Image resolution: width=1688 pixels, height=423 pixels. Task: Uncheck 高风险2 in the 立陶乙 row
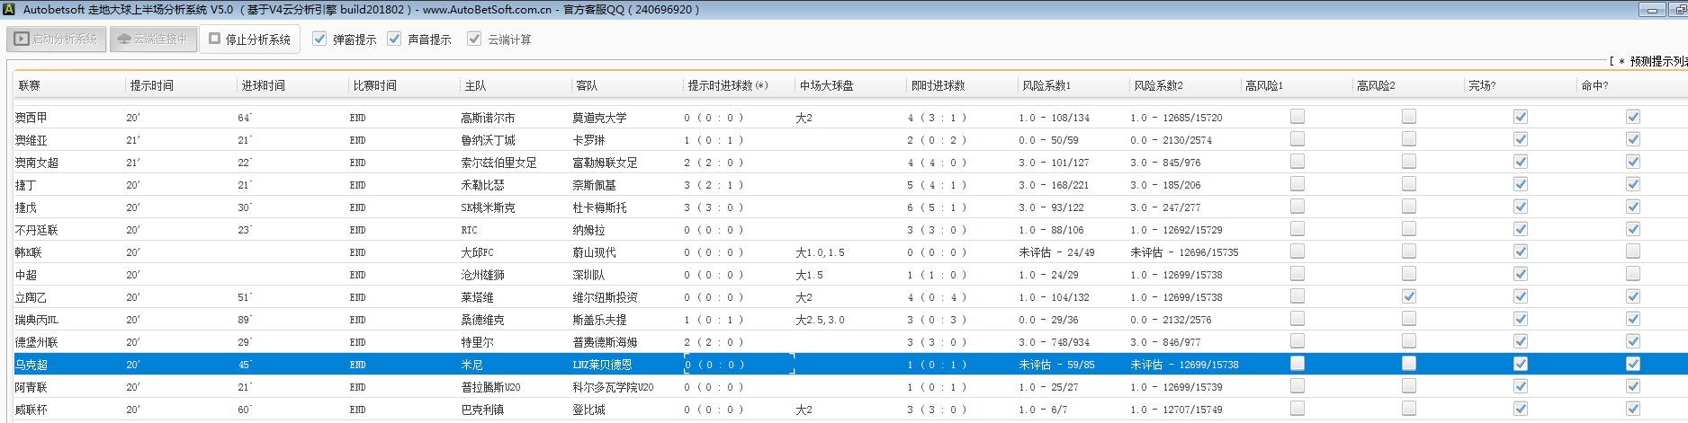[1408, 296]
